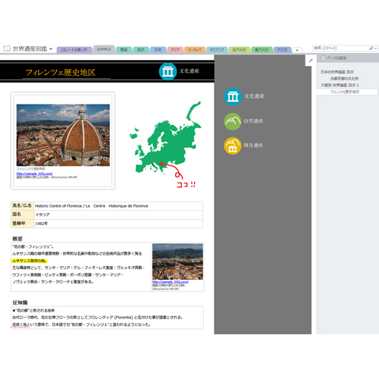Click the 1982年 cell
Screen dimensions: 379x379
(118, 224)
